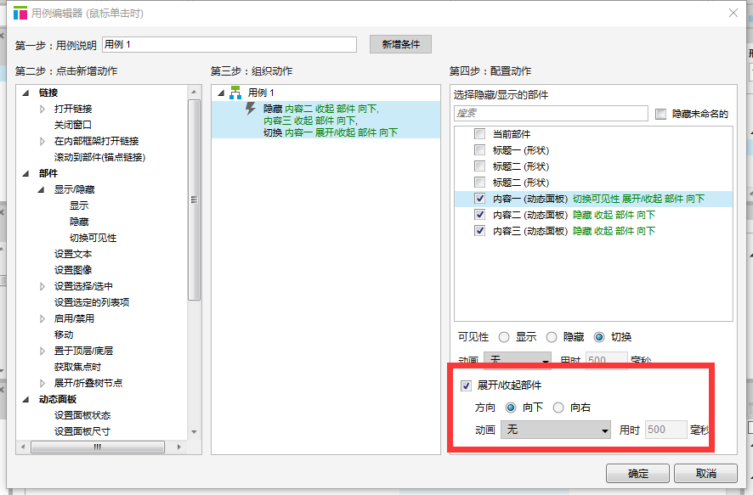Click horizontal scrollbar left arrow in actions list
Image resolution: width=753 pixels, height=495 pixels.
pyautogui.click(x=23, y=447)
